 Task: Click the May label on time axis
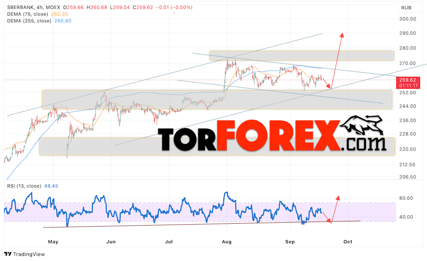53,242
